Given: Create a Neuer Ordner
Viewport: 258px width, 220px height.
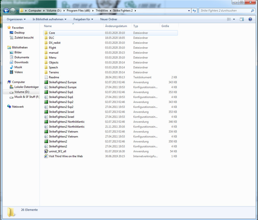Looking at the screenshot, I should (109, 19).
